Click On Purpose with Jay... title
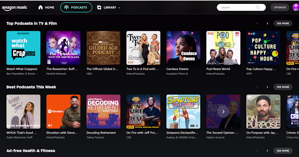Viewport: 299px width, 157px height. pos(262,133)
